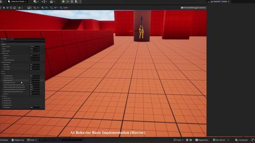Open the transform tools three-dot menu
The width and height of the screenshot is (255, 143).
pos(22,8)
